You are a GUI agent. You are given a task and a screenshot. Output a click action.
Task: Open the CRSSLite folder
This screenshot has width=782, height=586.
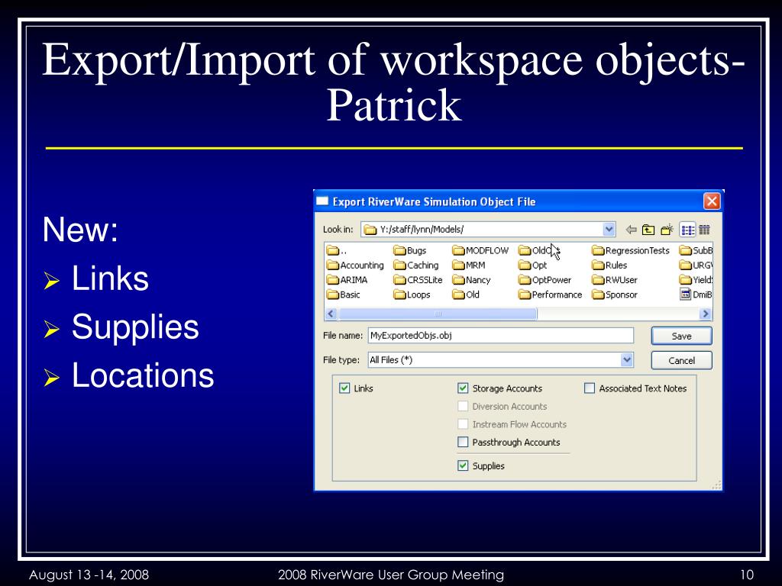click(x=418, y=280)
